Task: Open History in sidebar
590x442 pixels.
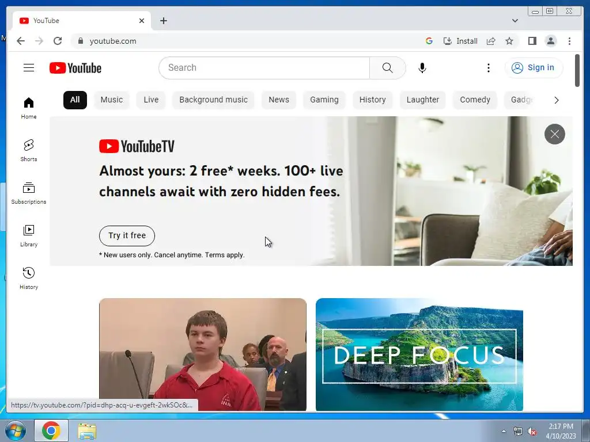Action: point(29,279)
